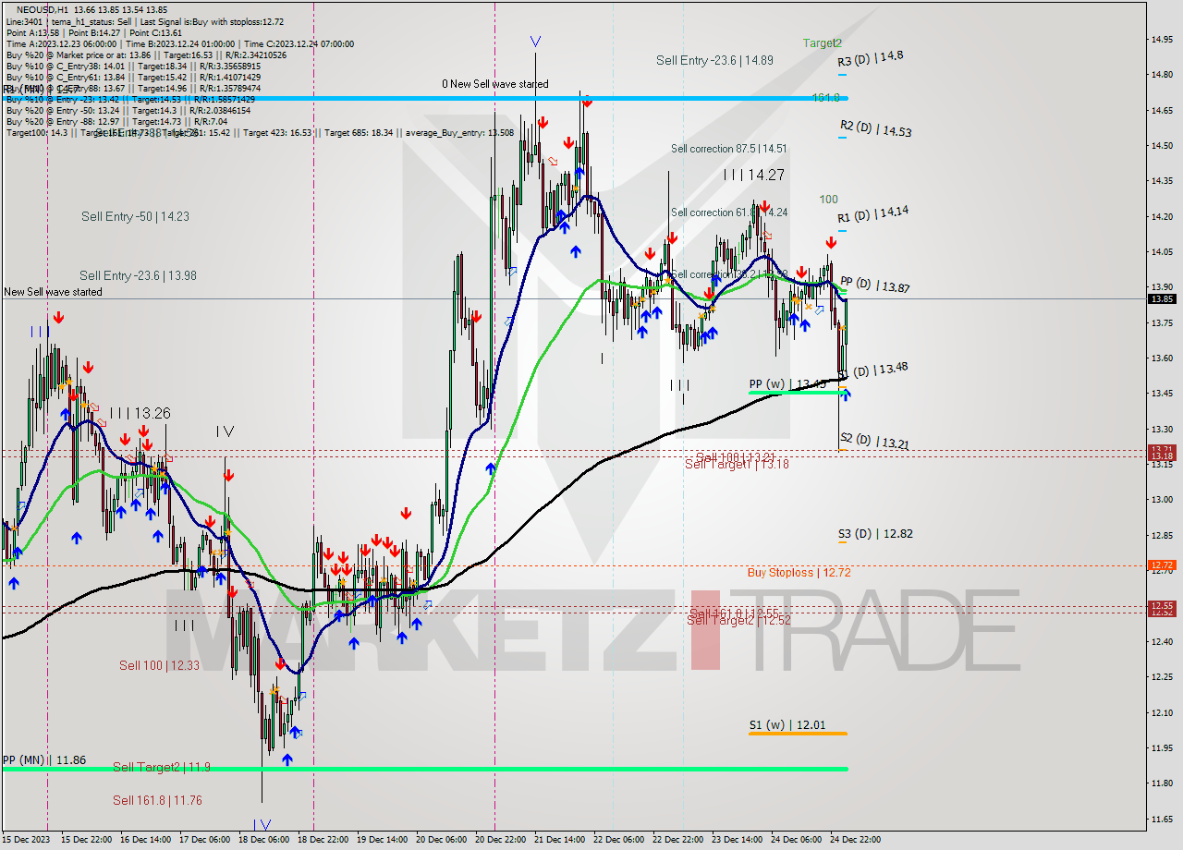The width and height of the screenshot is (1183, 850).
Task: Click the '15 Dec 2023' date on time axis
Action: click(x=26, y=840)
